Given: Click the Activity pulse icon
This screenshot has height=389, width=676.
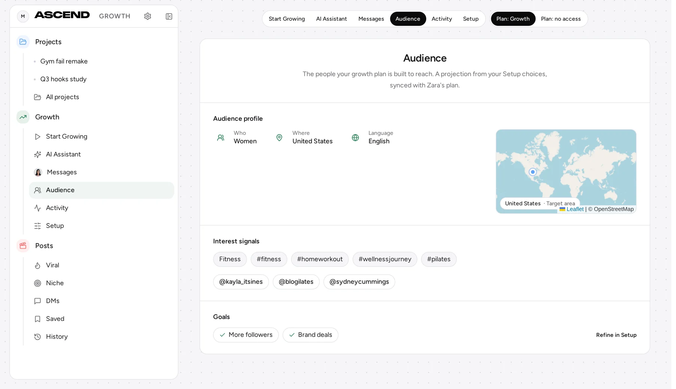Looking at the screenshot, I should pos(38,208).
